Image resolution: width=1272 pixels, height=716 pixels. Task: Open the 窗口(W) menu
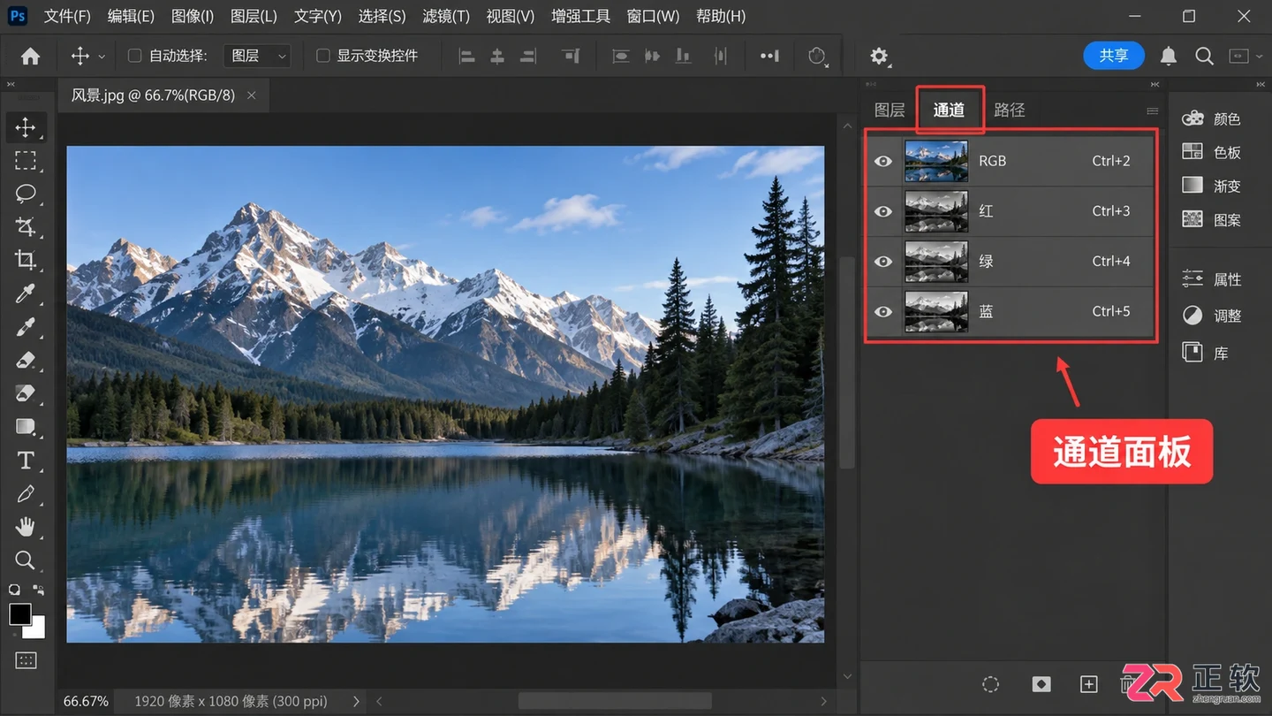[653, 16]
